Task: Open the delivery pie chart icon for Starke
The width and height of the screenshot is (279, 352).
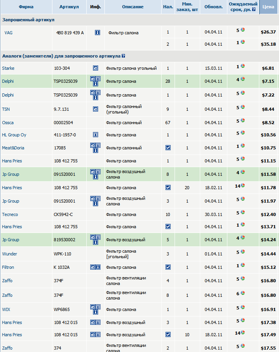Action: tap(243, 66)
